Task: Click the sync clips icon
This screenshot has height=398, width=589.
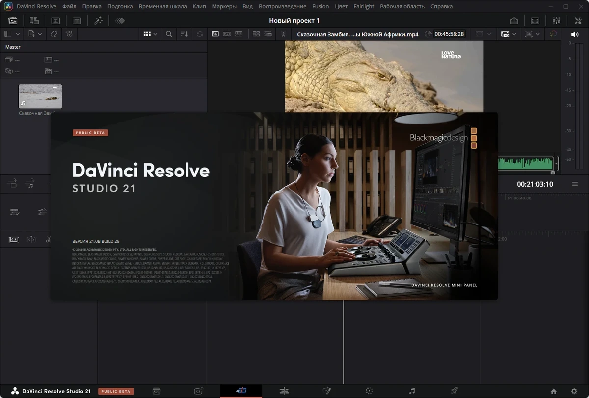Action: pos(54,34)
